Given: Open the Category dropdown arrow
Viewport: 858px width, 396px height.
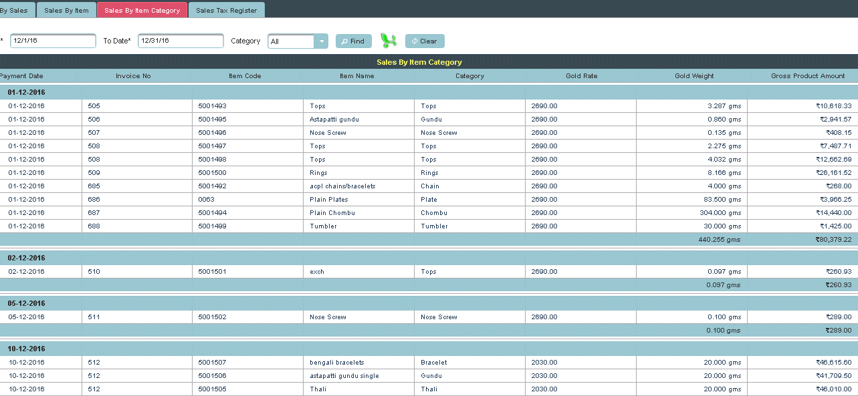Looking at the screenshot, I should point(322,41).
